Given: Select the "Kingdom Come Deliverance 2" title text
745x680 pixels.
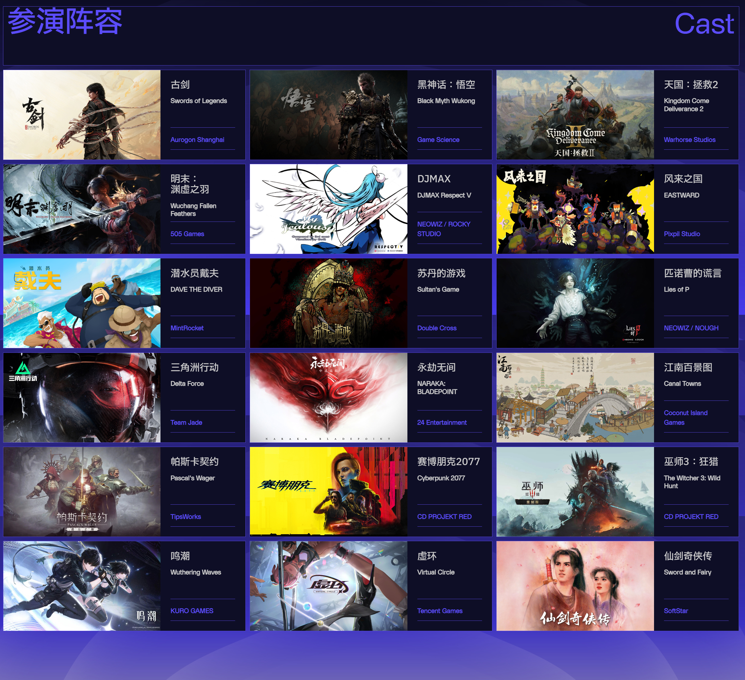Looking at the screenshot, I should coord(686,104).
